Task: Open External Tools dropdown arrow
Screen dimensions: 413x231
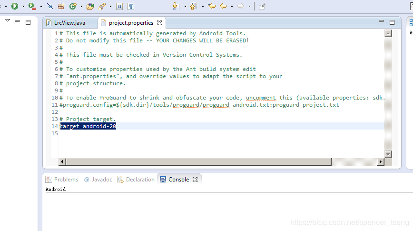Action: pyautogui.click(x=41, y=6)
